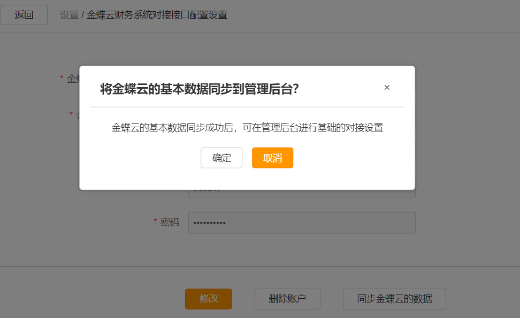Click the 密码 field label
Viewport: 520px width, 318px height.
[170, 222]
